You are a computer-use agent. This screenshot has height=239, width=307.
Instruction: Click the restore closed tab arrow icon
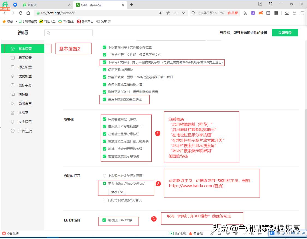click(x=294, y=13)
